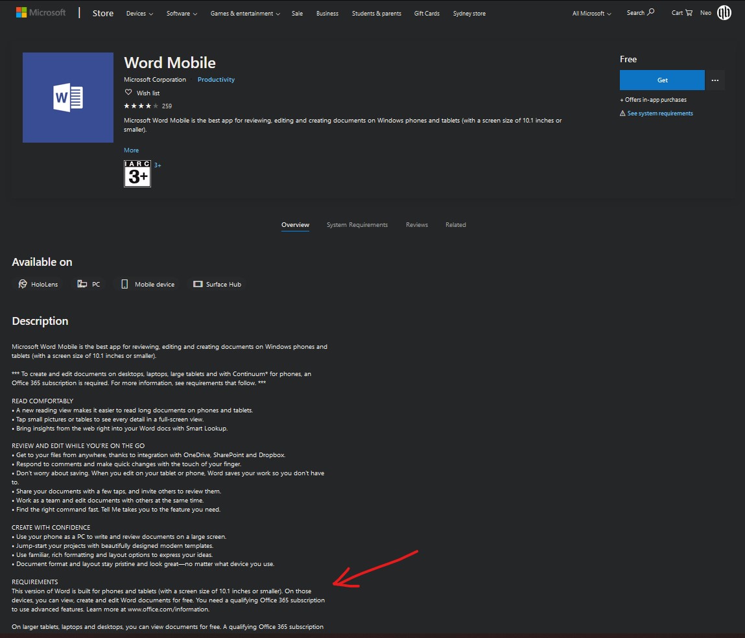
Task: Click the HoloLens label
Action: 44,284
